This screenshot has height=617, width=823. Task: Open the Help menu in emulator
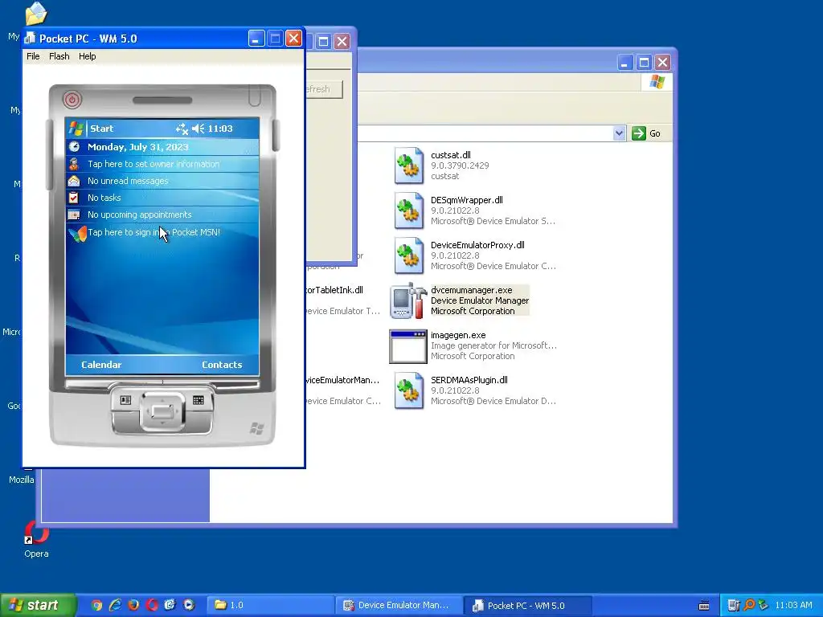(87, 56)
